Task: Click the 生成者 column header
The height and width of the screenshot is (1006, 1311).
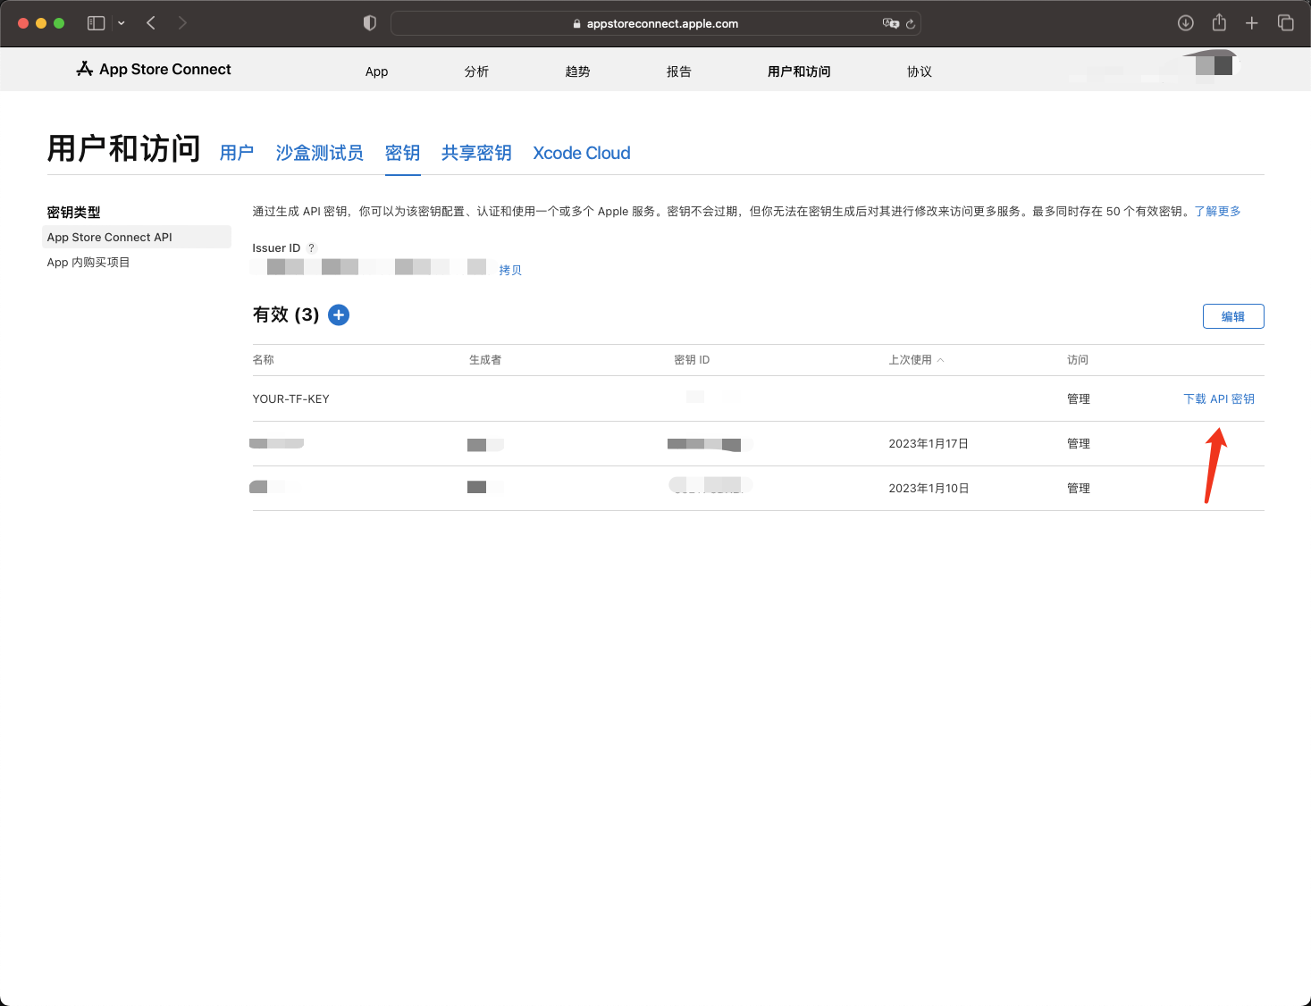Action: coord(485,359)
